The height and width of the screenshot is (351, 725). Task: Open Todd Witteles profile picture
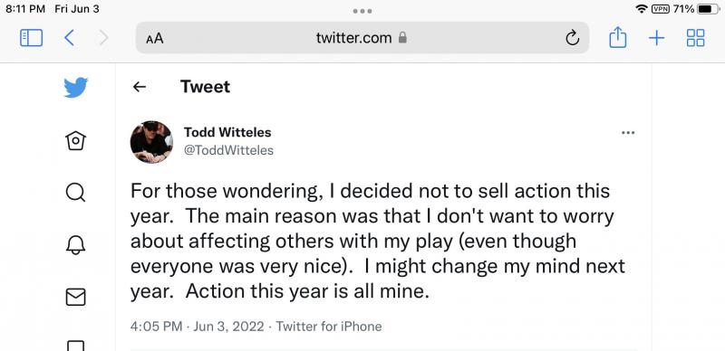click(151, 142)
